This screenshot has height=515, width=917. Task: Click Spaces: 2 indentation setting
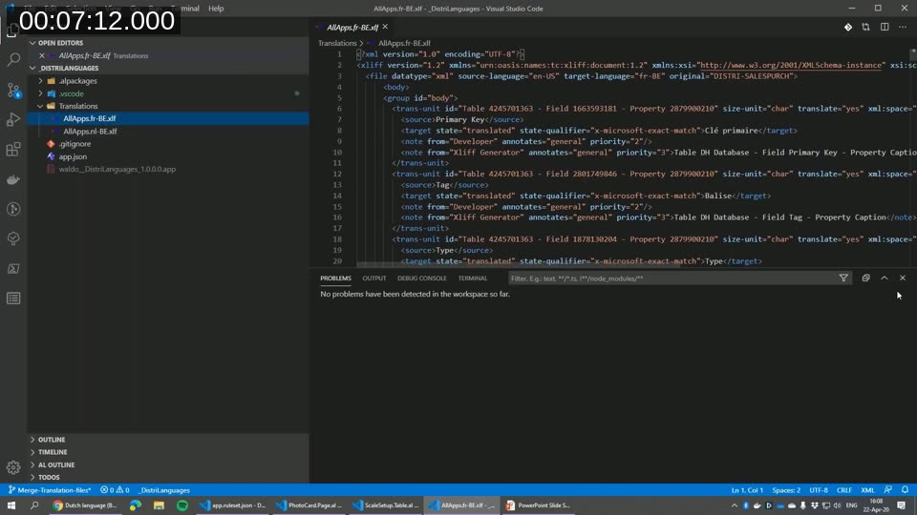coord(786,490)
